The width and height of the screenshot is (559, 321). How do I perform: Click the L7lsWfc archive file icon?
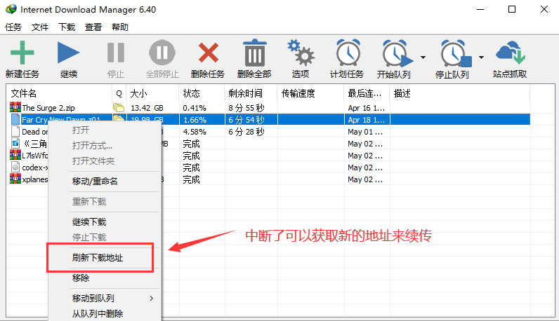pos(15,155)
